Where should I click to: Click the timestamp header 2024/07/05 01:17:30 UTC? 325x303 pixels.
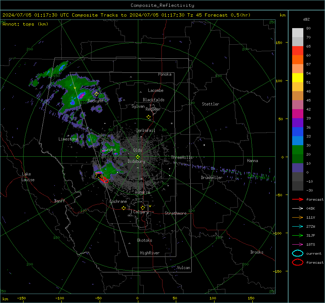click(x=36, y=15)
